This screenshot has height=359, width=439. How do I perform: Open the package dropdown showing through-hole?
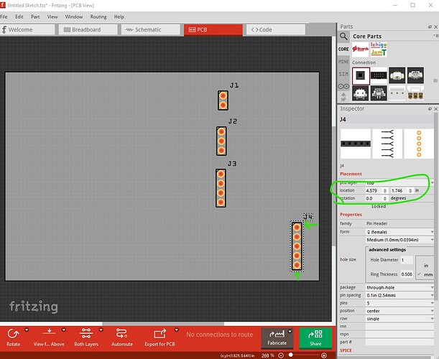tap(399, 287)
